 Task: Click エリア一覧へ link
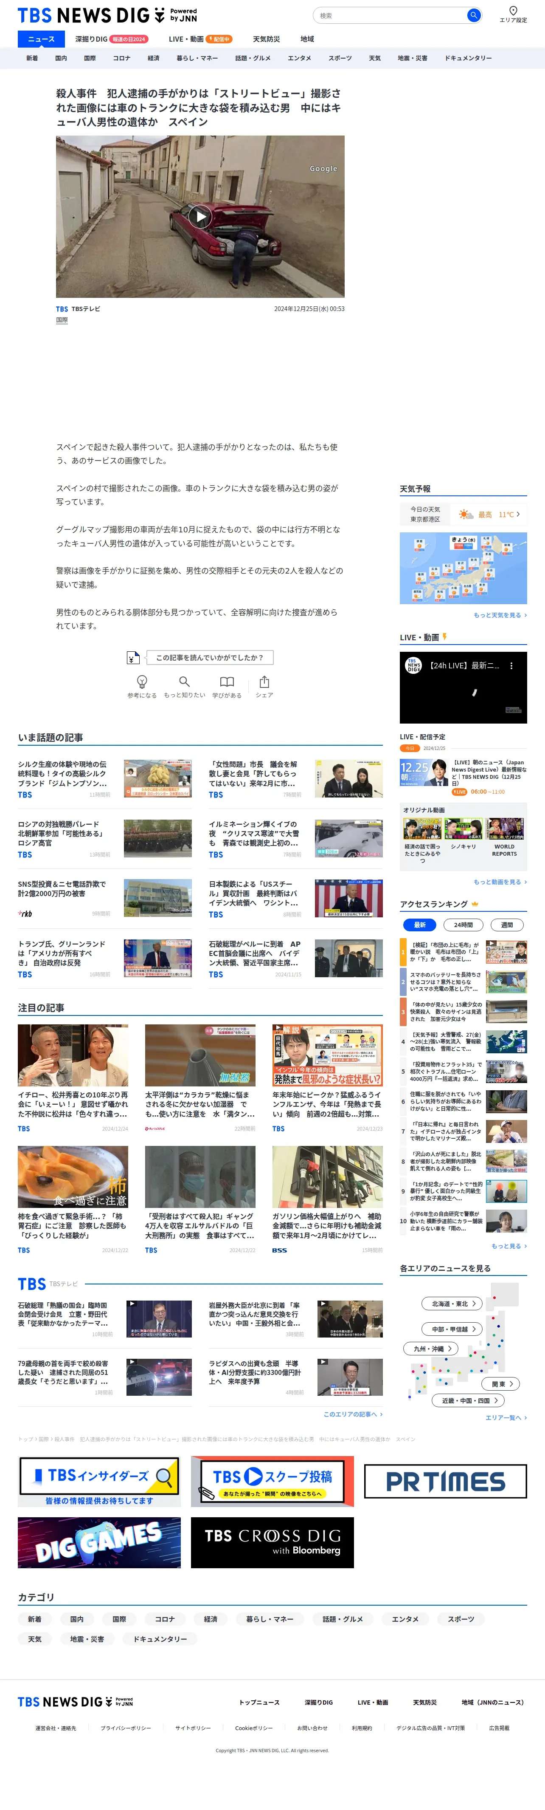click(x=506, y=1417)
